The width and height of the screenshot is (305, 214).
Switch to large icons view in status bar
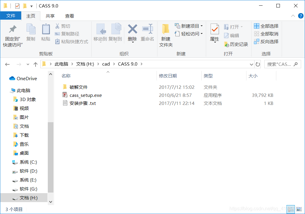click(x=299, y=209)
